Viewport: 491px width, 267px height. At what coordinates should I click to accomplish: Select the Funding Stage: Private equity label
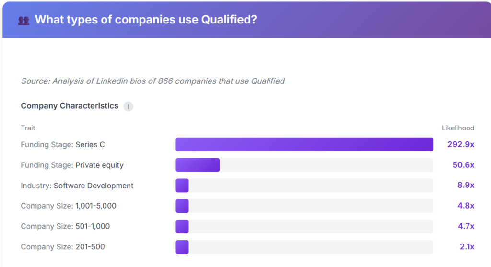point(72,165)
